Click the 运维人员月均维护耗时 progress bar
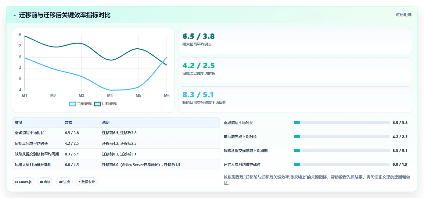424x198 pixels. click(x=342, y=165)
